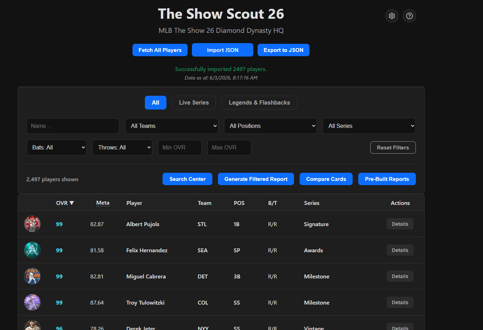Screen dimensions: 483x330
Task: Open Felix Hernandez card thumbnail
Action: click(32, 250)
